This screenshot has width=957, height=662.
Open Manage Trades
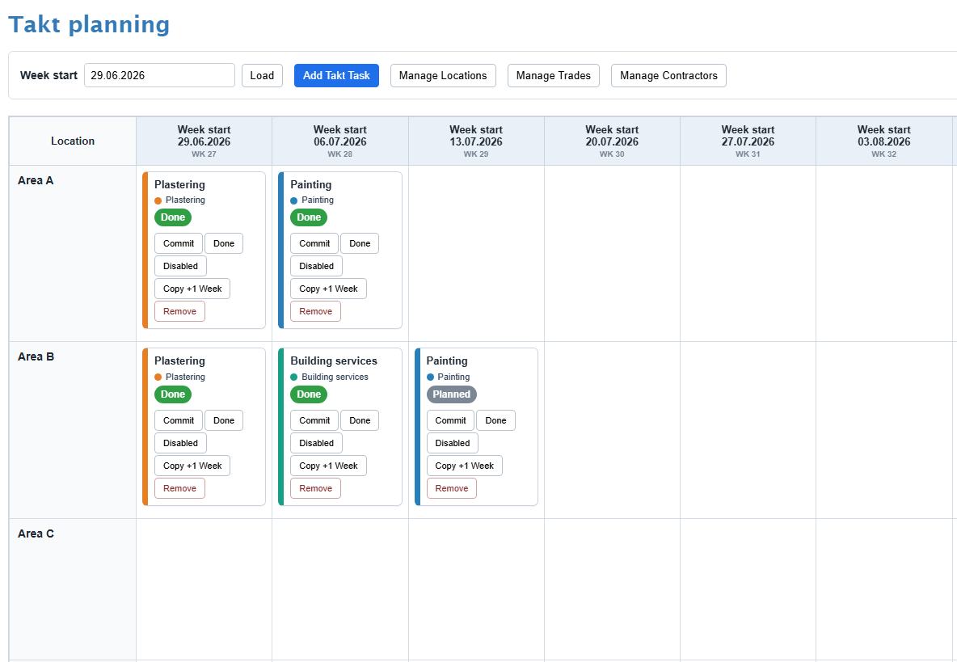554,75
